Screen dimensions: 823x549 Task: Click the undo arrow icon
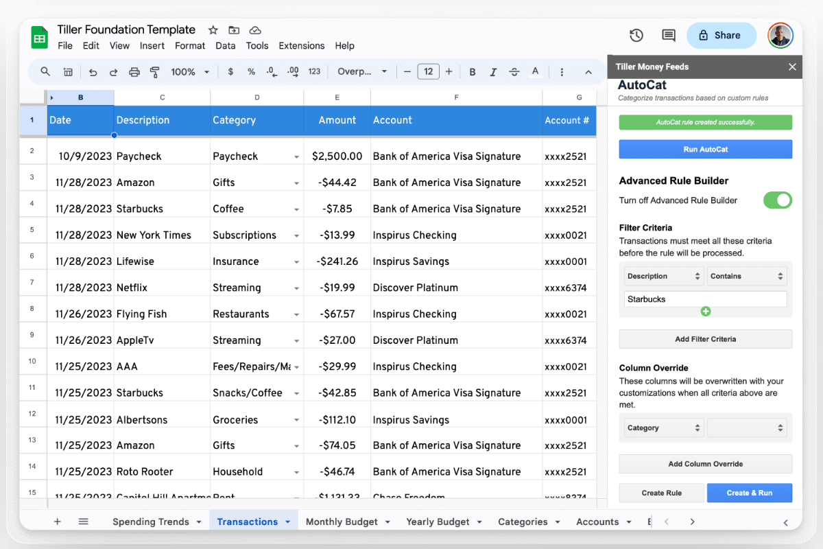pos(93,72)
